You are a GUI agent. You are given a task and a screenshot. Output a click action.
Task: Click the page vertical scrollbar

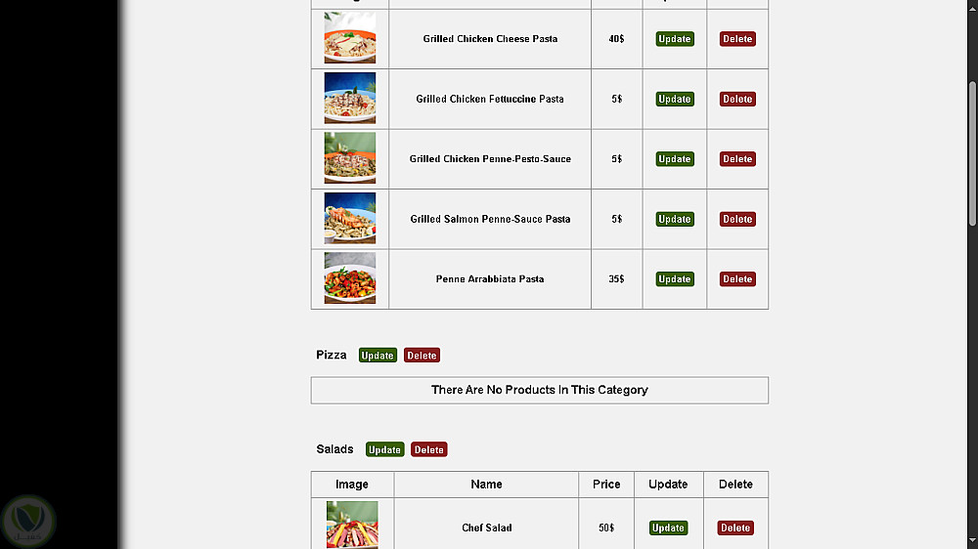click(972, 147)
